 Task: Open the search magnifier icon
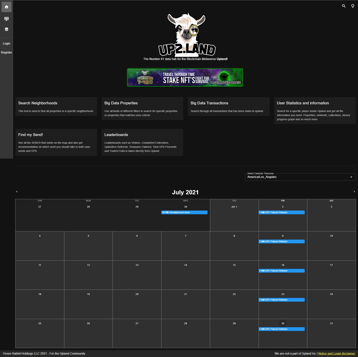coord(344,6)
